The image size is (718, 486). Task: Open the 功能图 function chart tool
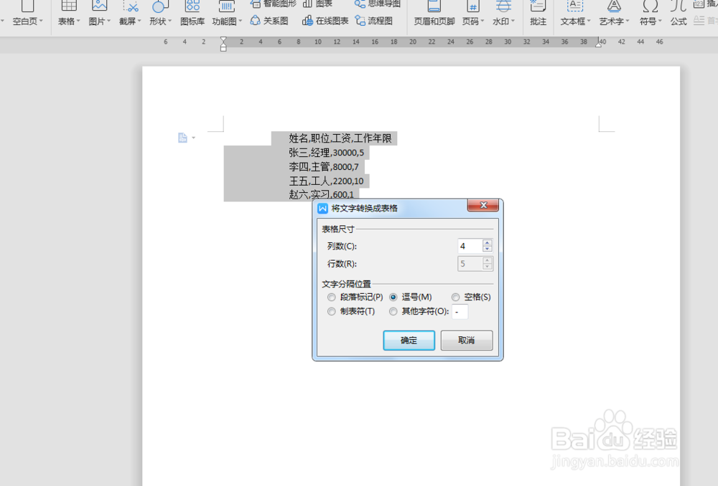tap(226, 13)
